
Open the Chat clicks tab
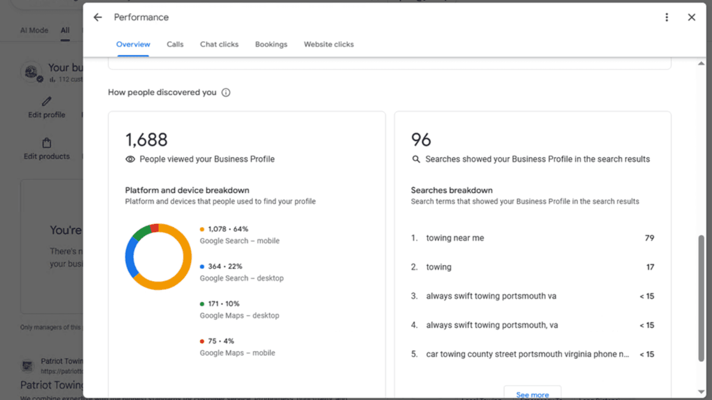(x=219, y=44)
